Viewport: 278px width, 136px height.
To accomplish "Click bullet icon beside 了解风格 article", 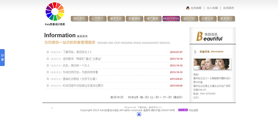I will pos(48,52).
